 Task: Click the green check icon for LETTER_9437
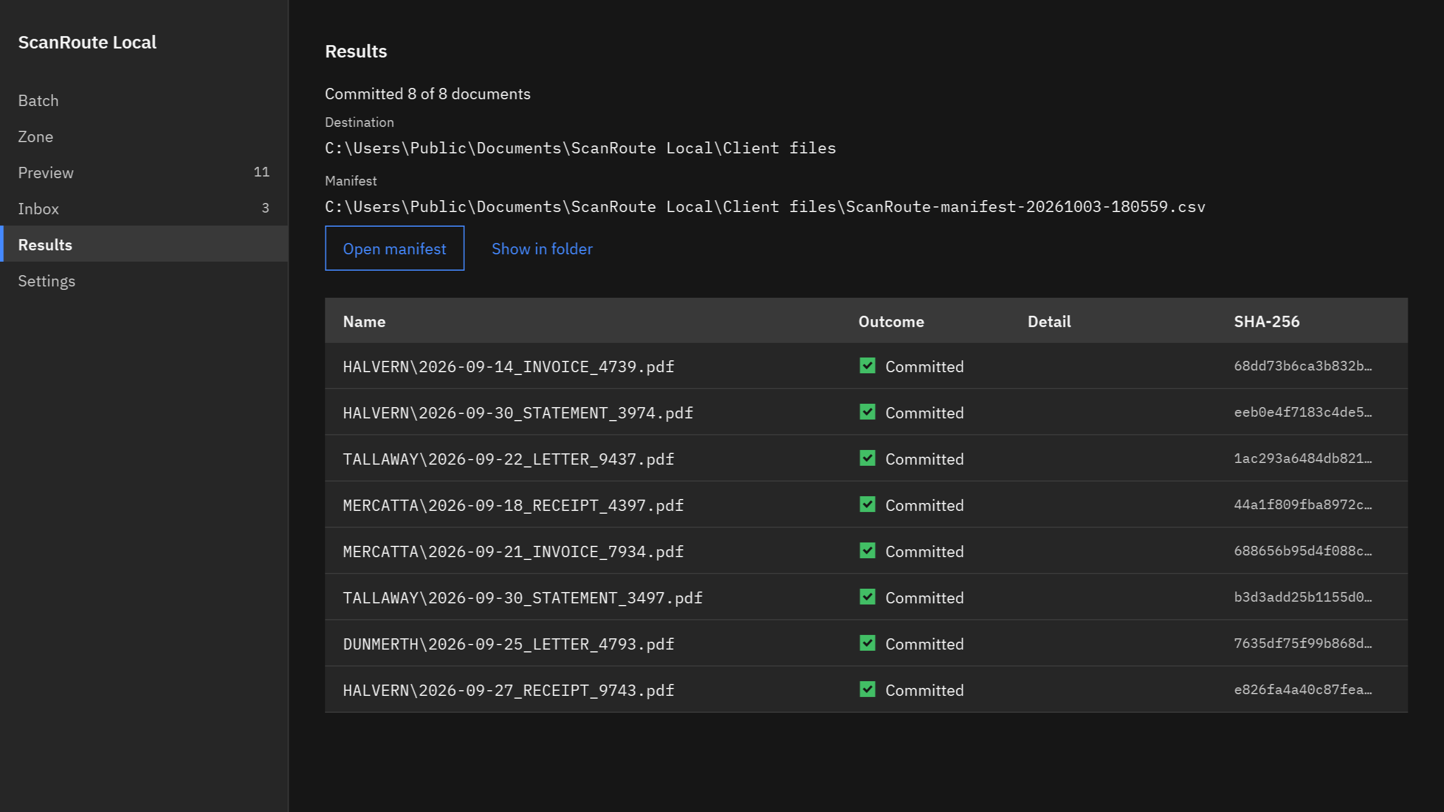click(x=868, y=458)
